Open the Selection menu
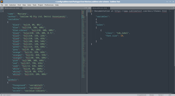This screenshot has height=96, width=175. pyautogui.click(x=12, y=5)
